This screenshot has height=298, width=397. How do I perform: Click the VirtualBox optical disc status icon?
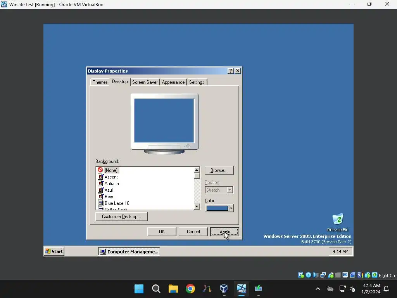tap(308, 275)
